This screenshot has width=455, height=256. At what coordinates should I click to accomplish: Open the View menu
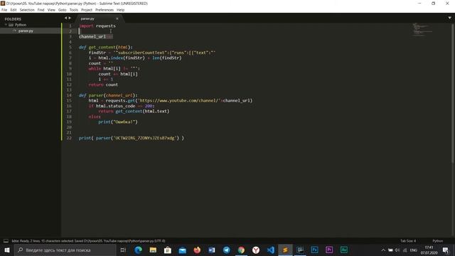[x=51, y=10]
